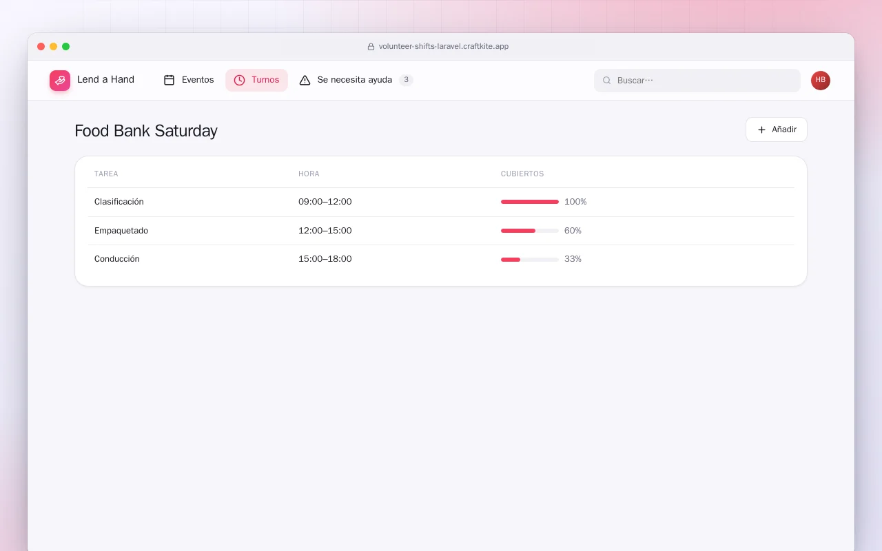Select the Clasificación task row
The image size is (882, 551).
click(x=441, y=202)
